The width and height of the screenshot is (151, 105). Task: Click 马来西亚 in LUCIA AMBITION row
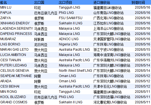(x=41, y=55)
